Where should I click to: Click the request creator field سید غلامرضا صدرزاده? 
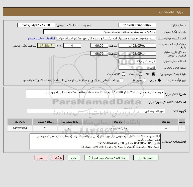coord(106,38)
